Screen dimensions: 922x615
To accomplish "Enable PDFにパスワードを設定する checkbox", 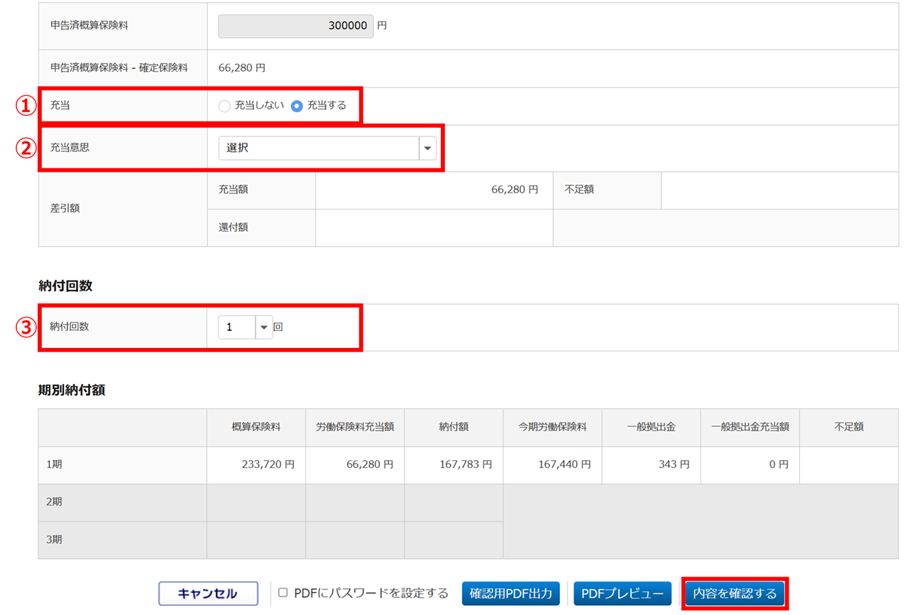I will tap(283, 593).
